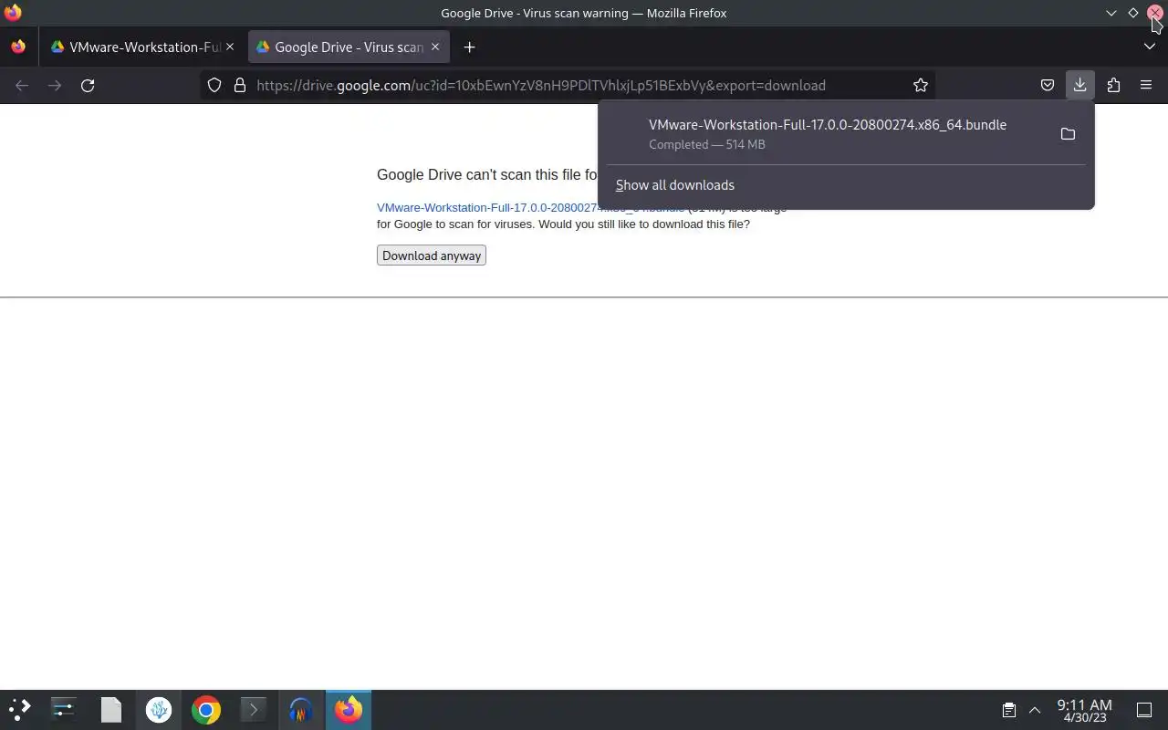Open a new tab with plus button
Image resolution: width=1168 pixels, height=730 pixels.
[469, 47]
